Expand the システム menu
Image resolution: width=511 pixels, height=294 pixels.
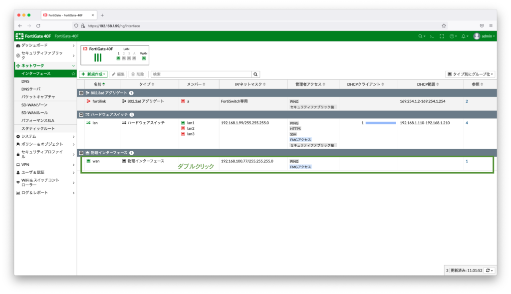point(45,136)
